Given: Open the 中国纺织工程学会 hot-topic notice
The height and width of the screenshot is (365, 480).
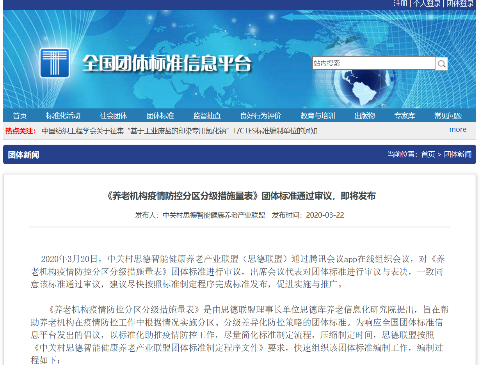Looking at the screenshot, I should pos(180,131).
